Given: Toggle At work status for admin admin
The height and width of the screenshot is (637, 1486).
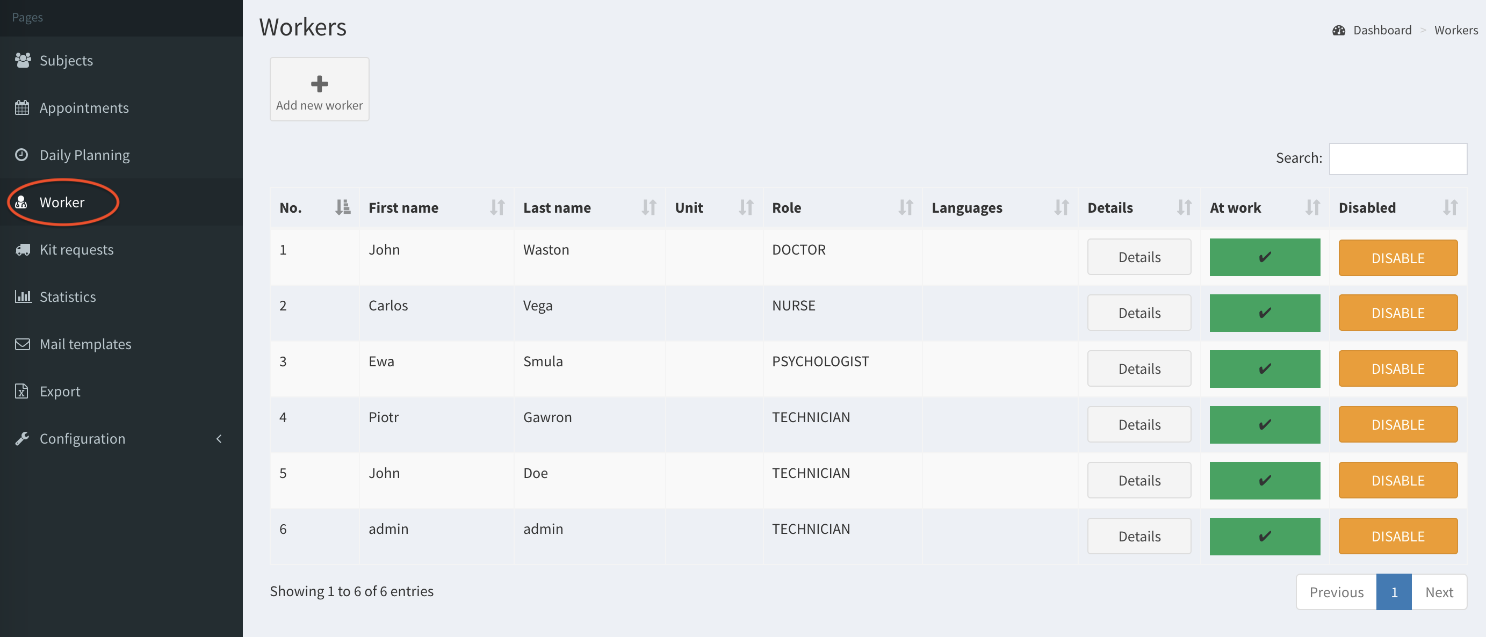Looking at the screenshot, I should [1264, 536].
